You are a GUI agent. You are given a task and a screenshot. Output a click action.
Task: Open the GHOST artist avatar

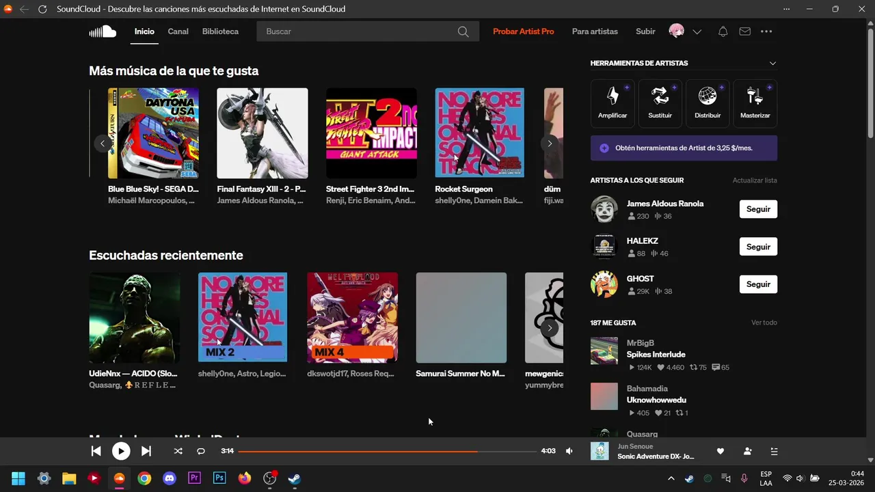604,284
